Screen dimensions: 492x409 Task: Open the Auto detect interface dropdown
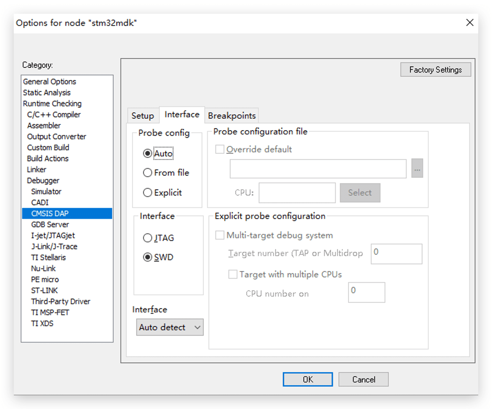(x=170, y=327)
